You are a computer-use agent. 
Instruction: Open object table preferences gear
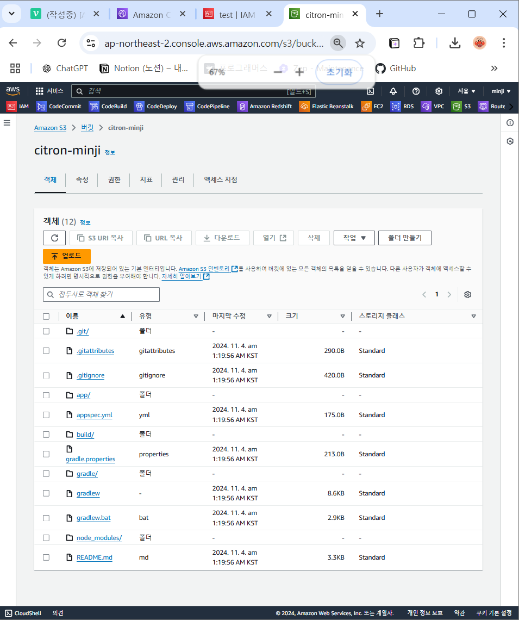pyautogui.click(x=468, y=295)
